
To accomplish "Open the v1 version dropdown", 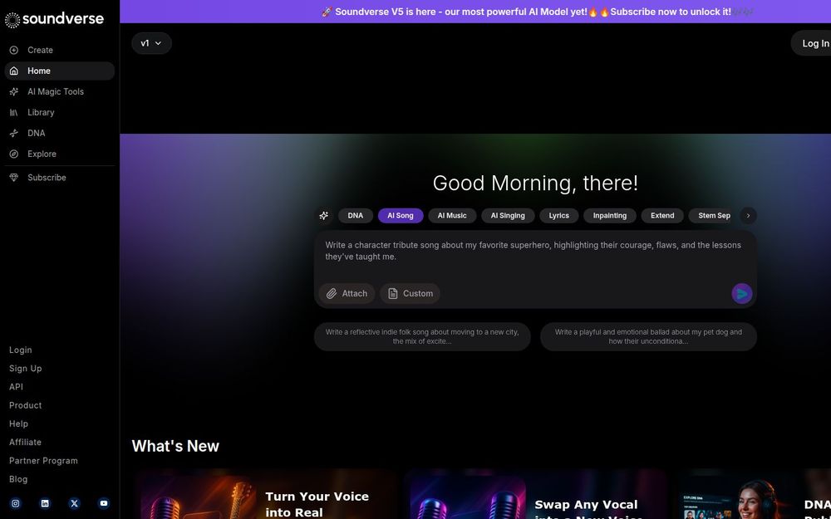I will [x=151, y=43].
